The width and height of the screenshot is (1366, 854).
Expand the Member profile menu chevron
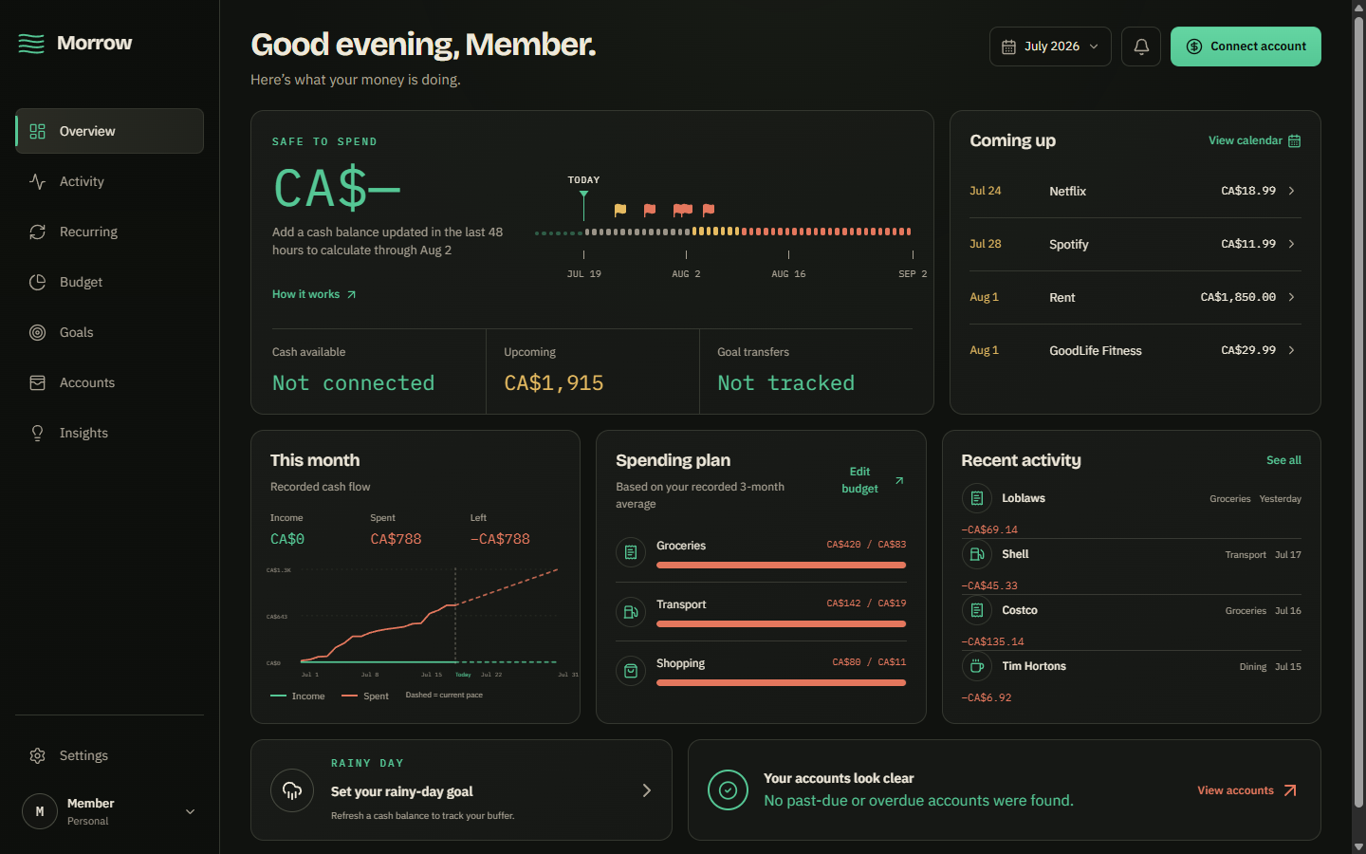tap(190, 811)
